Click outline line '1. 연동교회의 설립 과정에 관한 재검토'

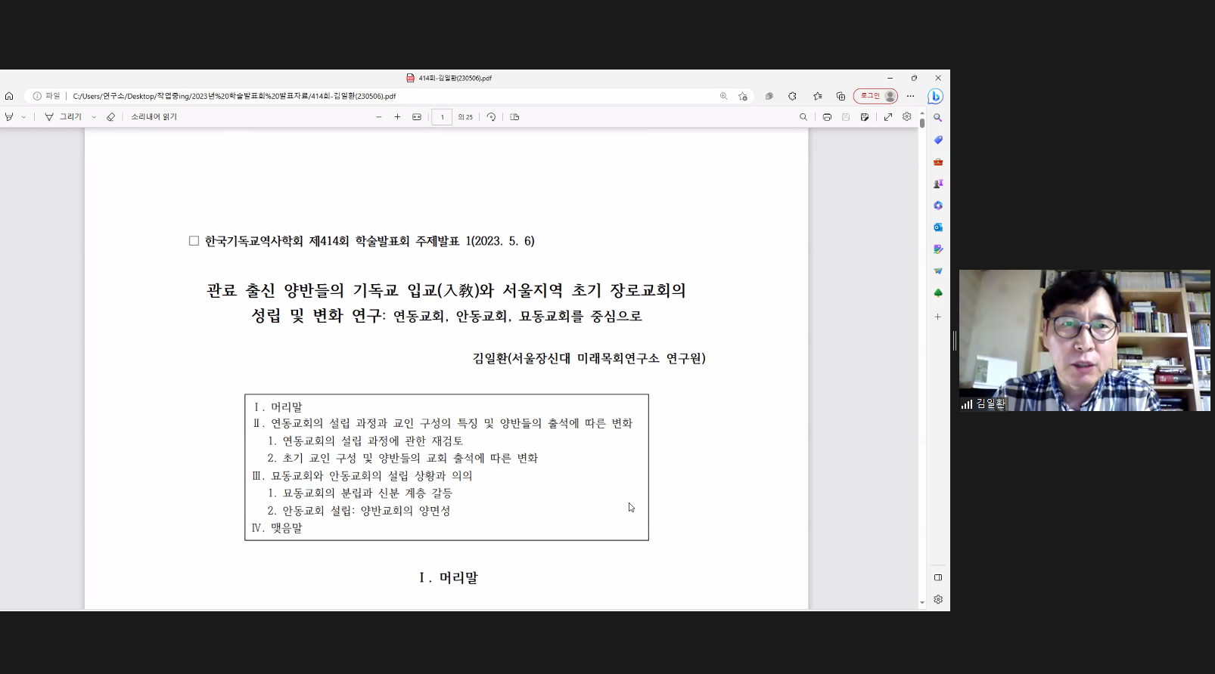pos(365,441)
